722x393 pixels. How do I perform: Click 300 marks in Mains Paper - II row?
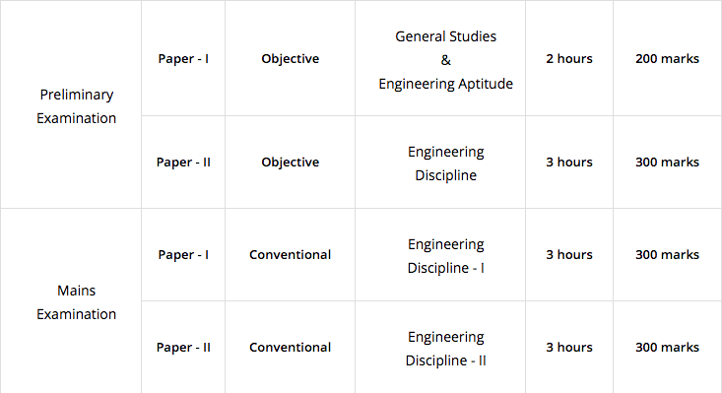click(x=667, y=348)
